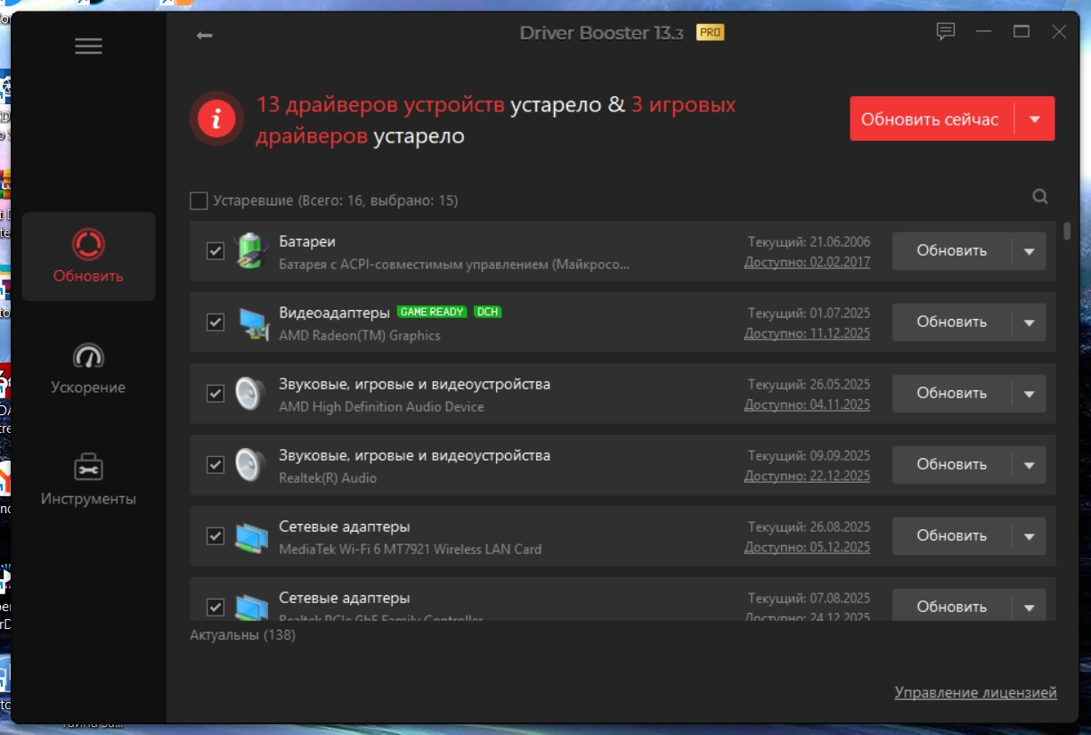This screenshot has width=1091, height=735.
Task: Click the red info alert icon
Action: tap(218, 119)
